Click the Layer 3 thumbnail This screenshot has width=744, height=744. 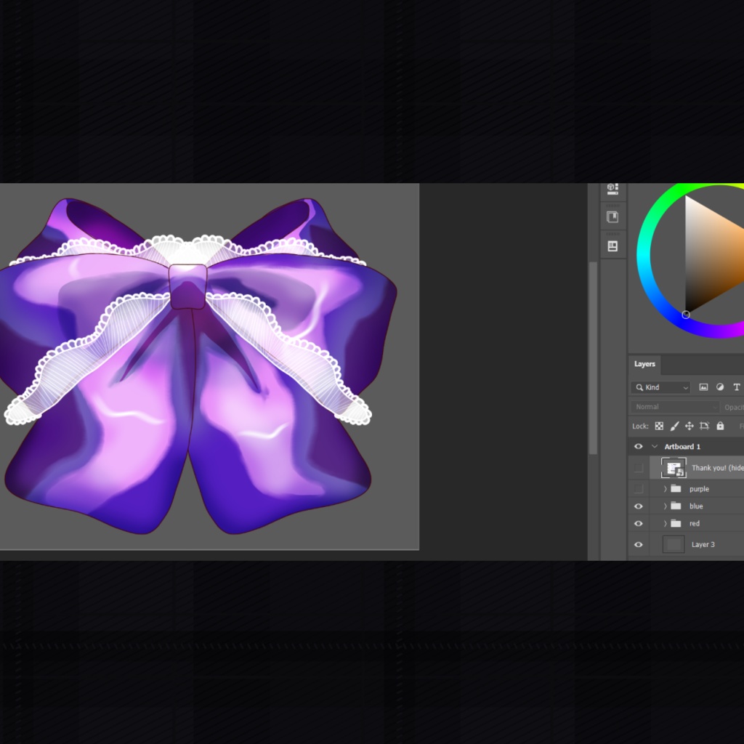pos(674,543)
